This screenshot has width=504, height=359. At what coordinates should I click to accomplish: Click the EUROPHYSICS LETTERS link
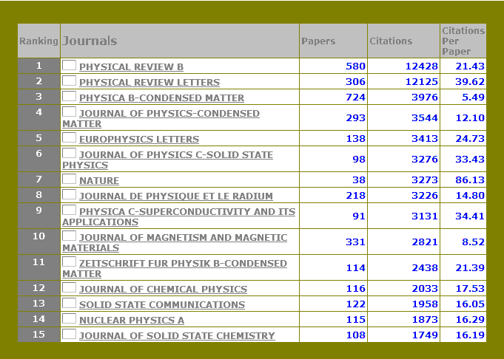pos(139,139)
